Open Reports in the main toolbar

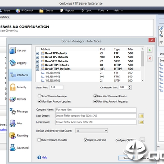tap(67, 10)
